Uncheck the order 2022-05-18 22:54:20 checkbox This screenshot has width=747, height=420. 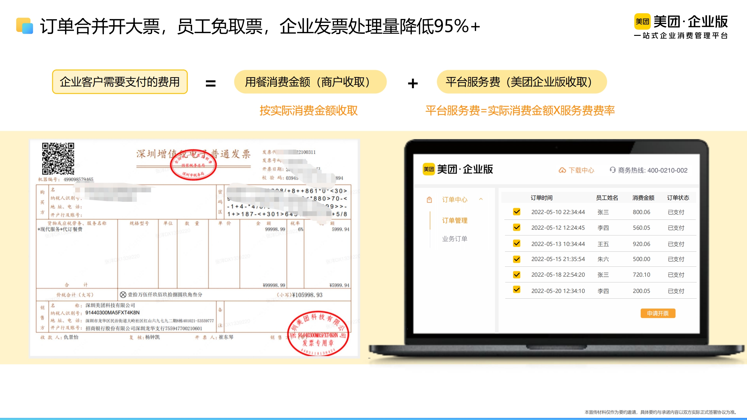[x=517, y=275]
